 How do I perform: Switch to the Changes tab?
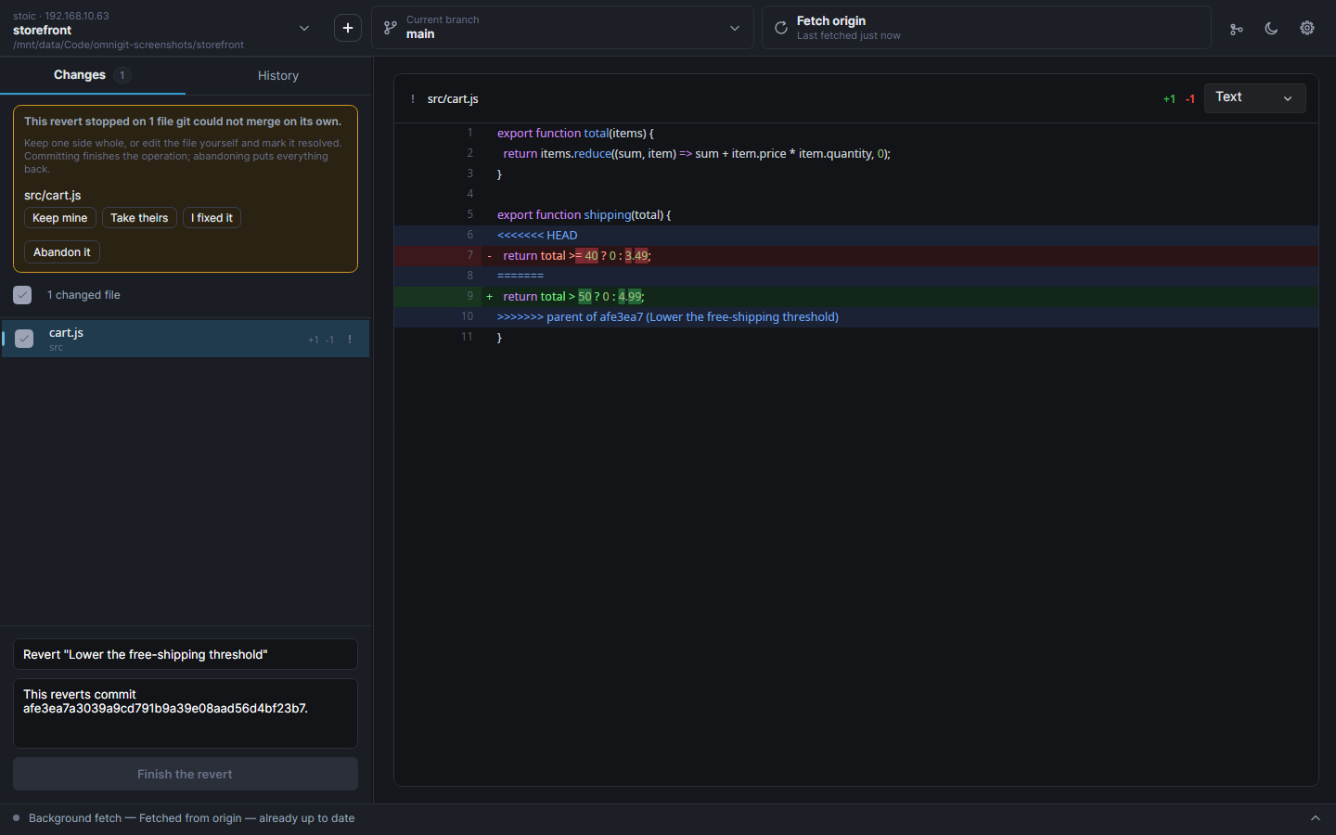point(93,75)
